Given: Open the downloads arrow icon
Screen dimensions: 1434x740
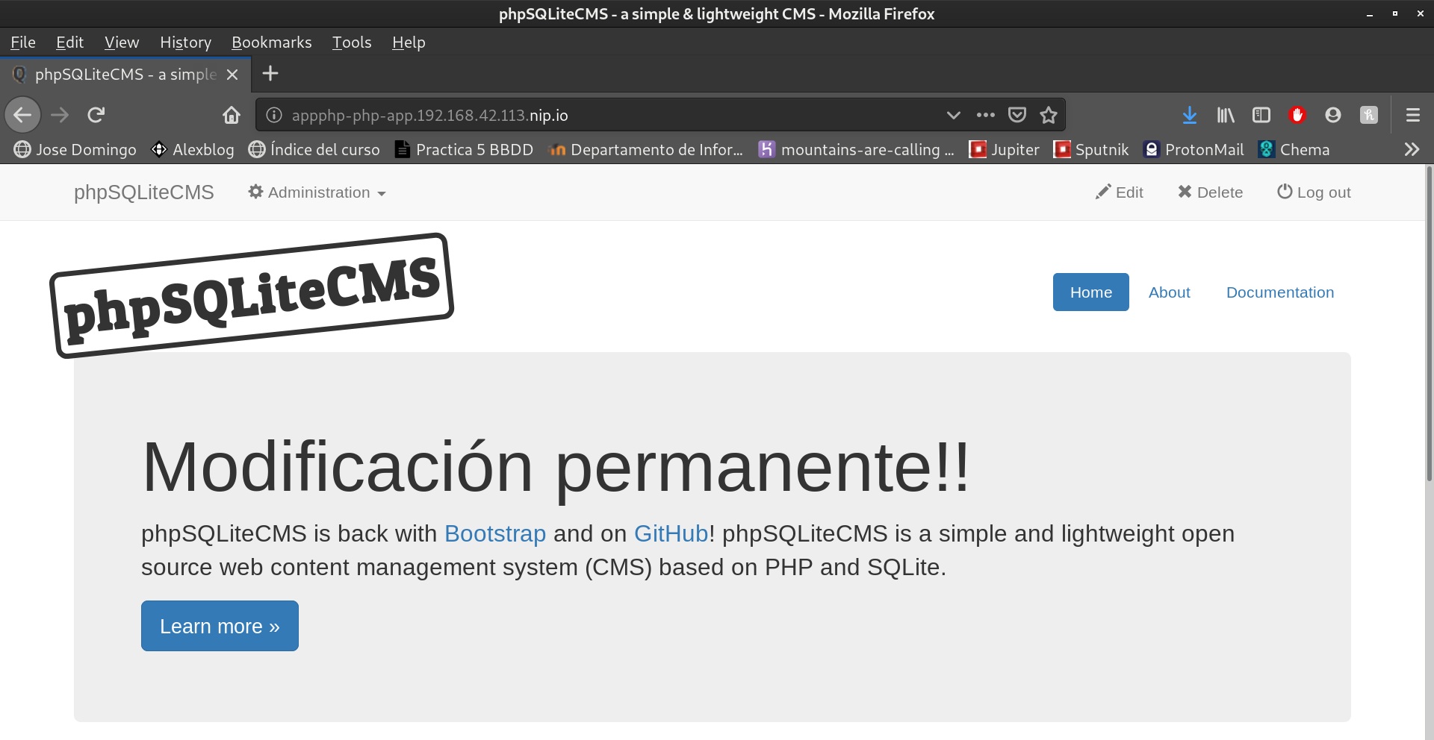Looking at the screenshot, I should (x=1190, y=115).
